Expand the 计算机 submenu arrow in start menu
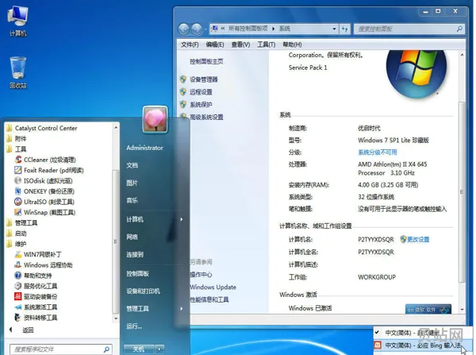 click(182, 219)
